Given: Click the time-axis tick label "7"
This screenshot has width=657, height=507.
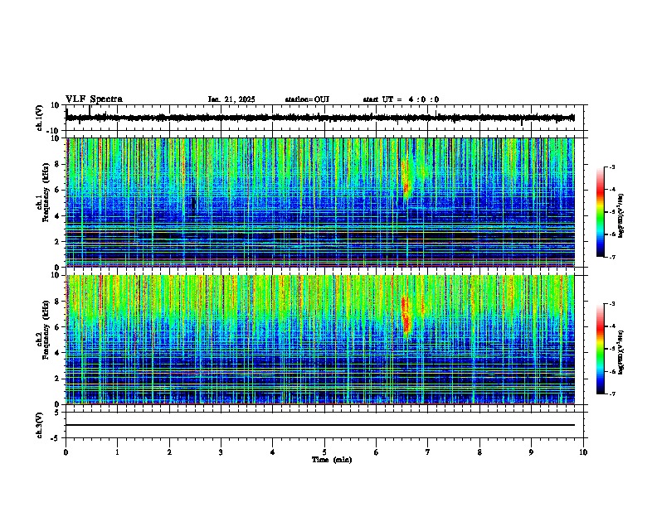Looking at the screenshot, I should click(x=428, y=452).
